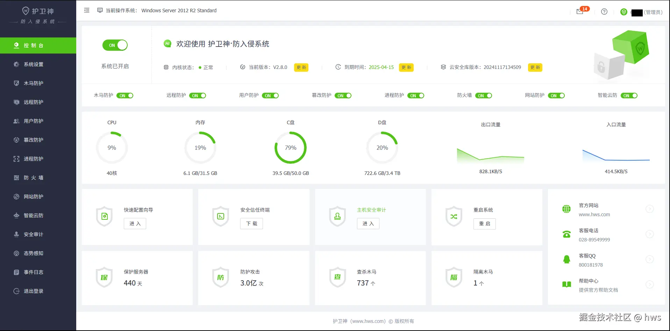Expand the 官方网站 arrow

coord(650,209)
